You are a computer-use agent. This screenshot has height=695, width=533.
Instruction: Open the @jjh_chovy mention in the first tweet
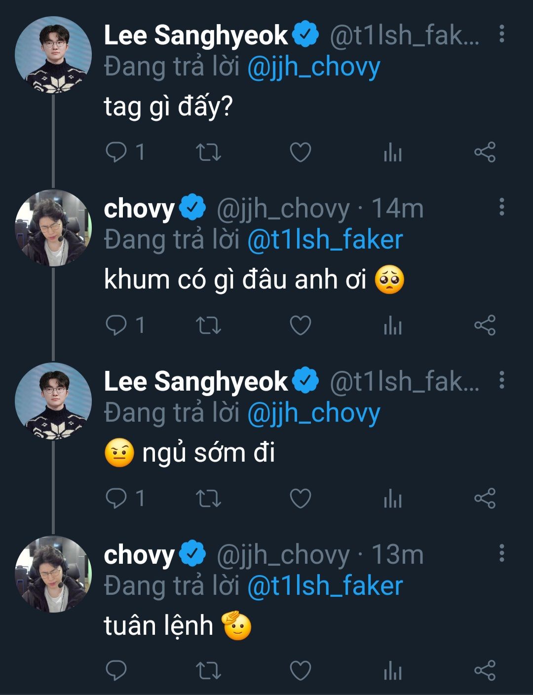(x=313, y=67)
